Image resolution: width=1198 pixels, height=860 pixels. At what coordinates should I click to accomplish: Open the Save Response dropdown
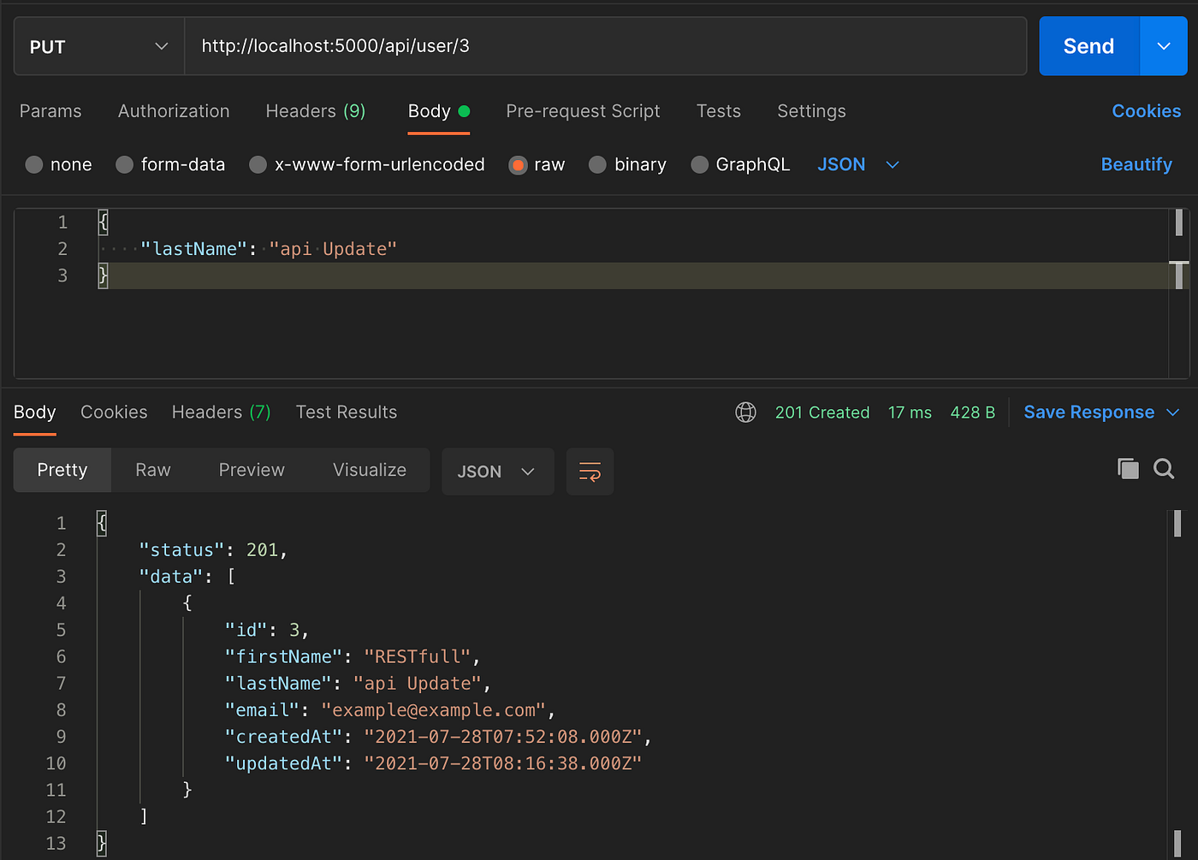coord(1101,412)
